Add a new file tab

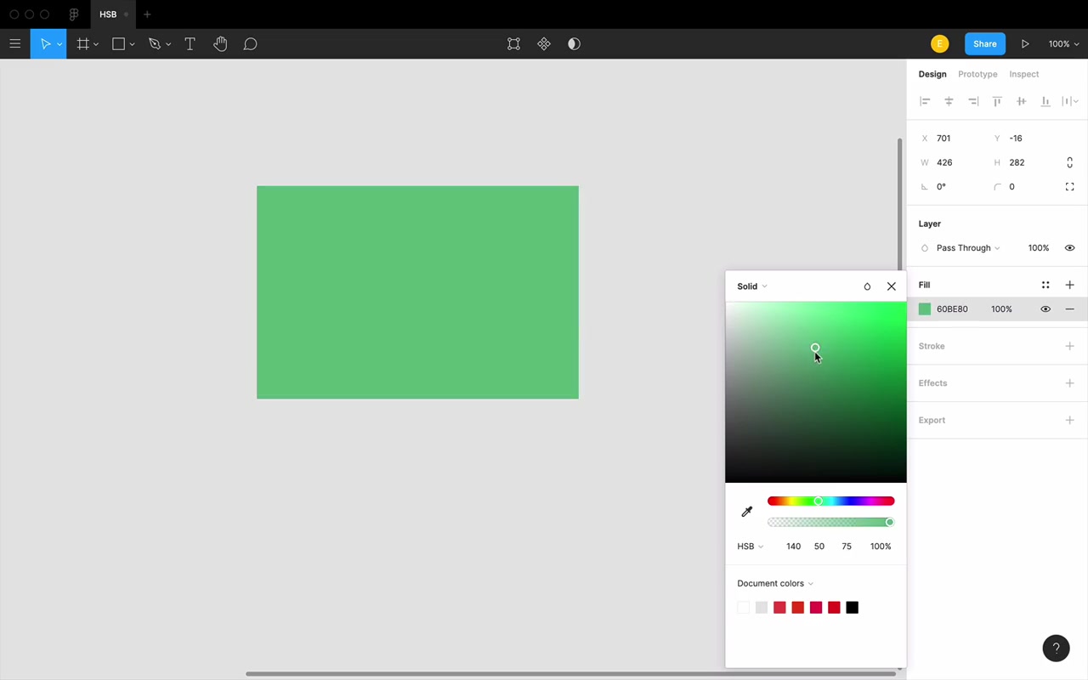coord(147,14)
